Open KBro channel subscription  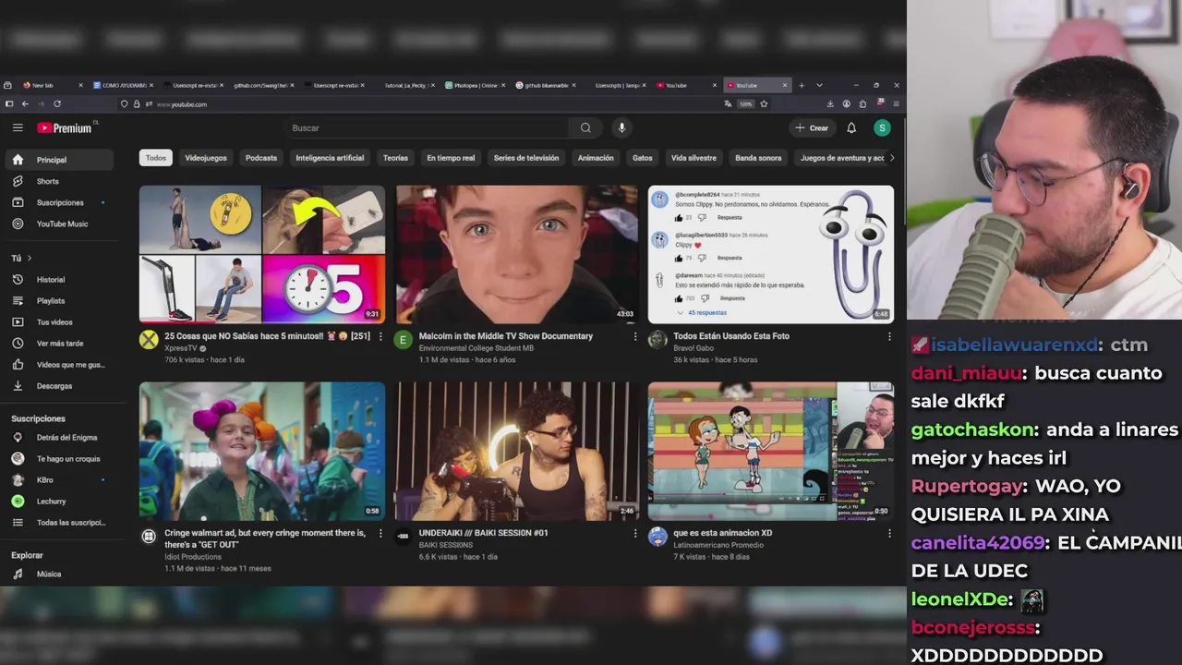pyautogui.click(x=59, y=480)
